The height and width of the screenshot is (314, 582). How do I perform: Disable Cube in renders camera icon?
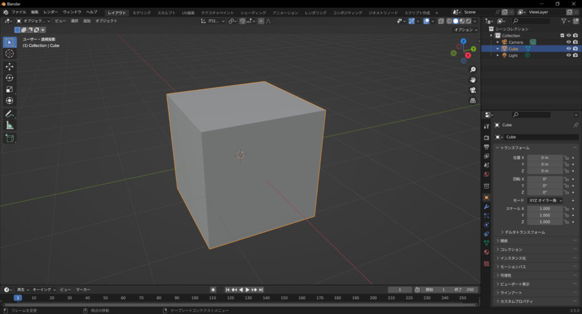(x=575, y=49)
